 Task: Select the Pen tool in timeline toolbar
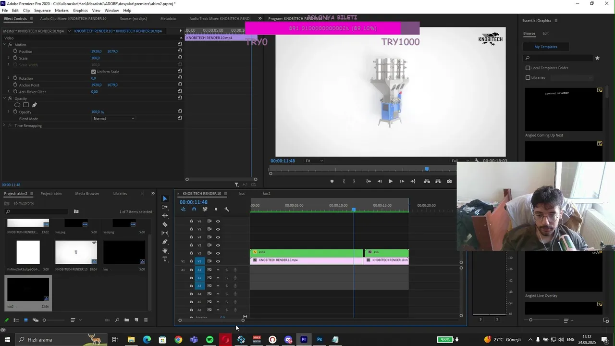165,242
